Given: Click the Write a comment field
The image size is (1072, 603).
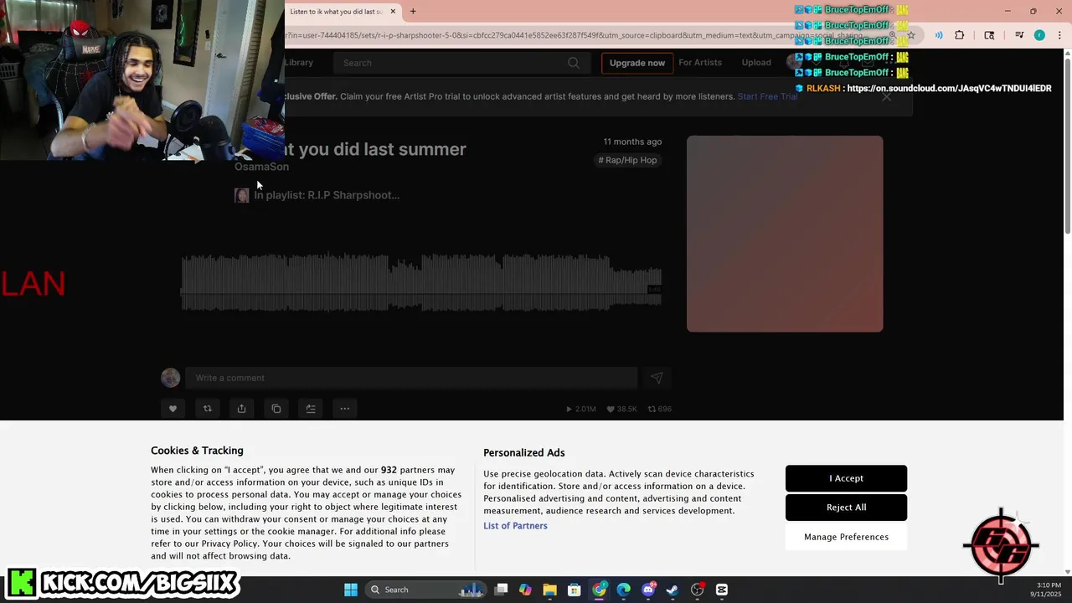Looking at the screenshot, I should point(411,378).
